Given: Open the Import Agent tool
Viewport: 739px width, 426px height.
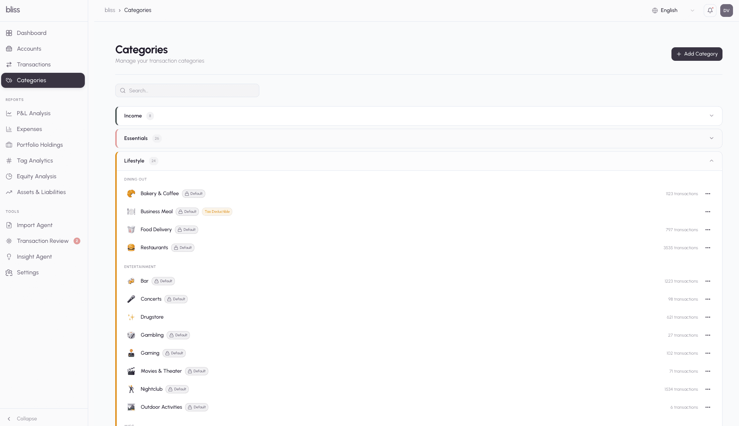Looking at the screenshot, I should click(35, 225).
